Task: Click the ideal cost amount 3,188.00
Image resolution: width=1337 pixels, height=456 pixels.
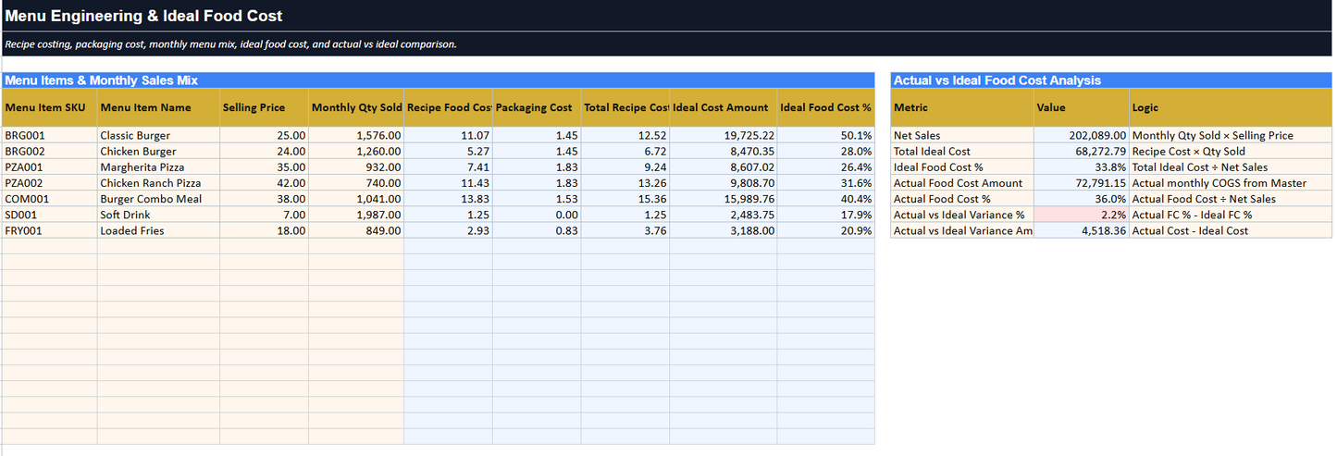Action: [x=724, y=229]
